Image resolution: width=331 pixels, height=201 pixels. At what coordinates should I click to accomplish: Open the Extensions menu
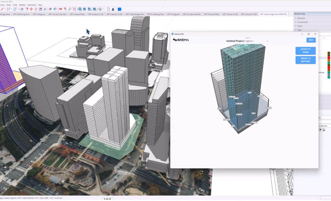(32, 5)
